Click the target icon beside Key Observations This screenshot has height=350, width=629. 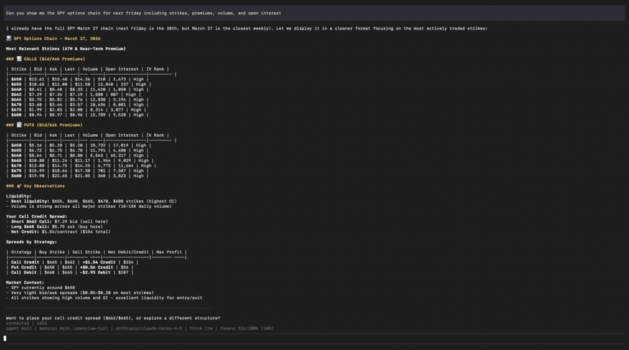click(19, 186)
